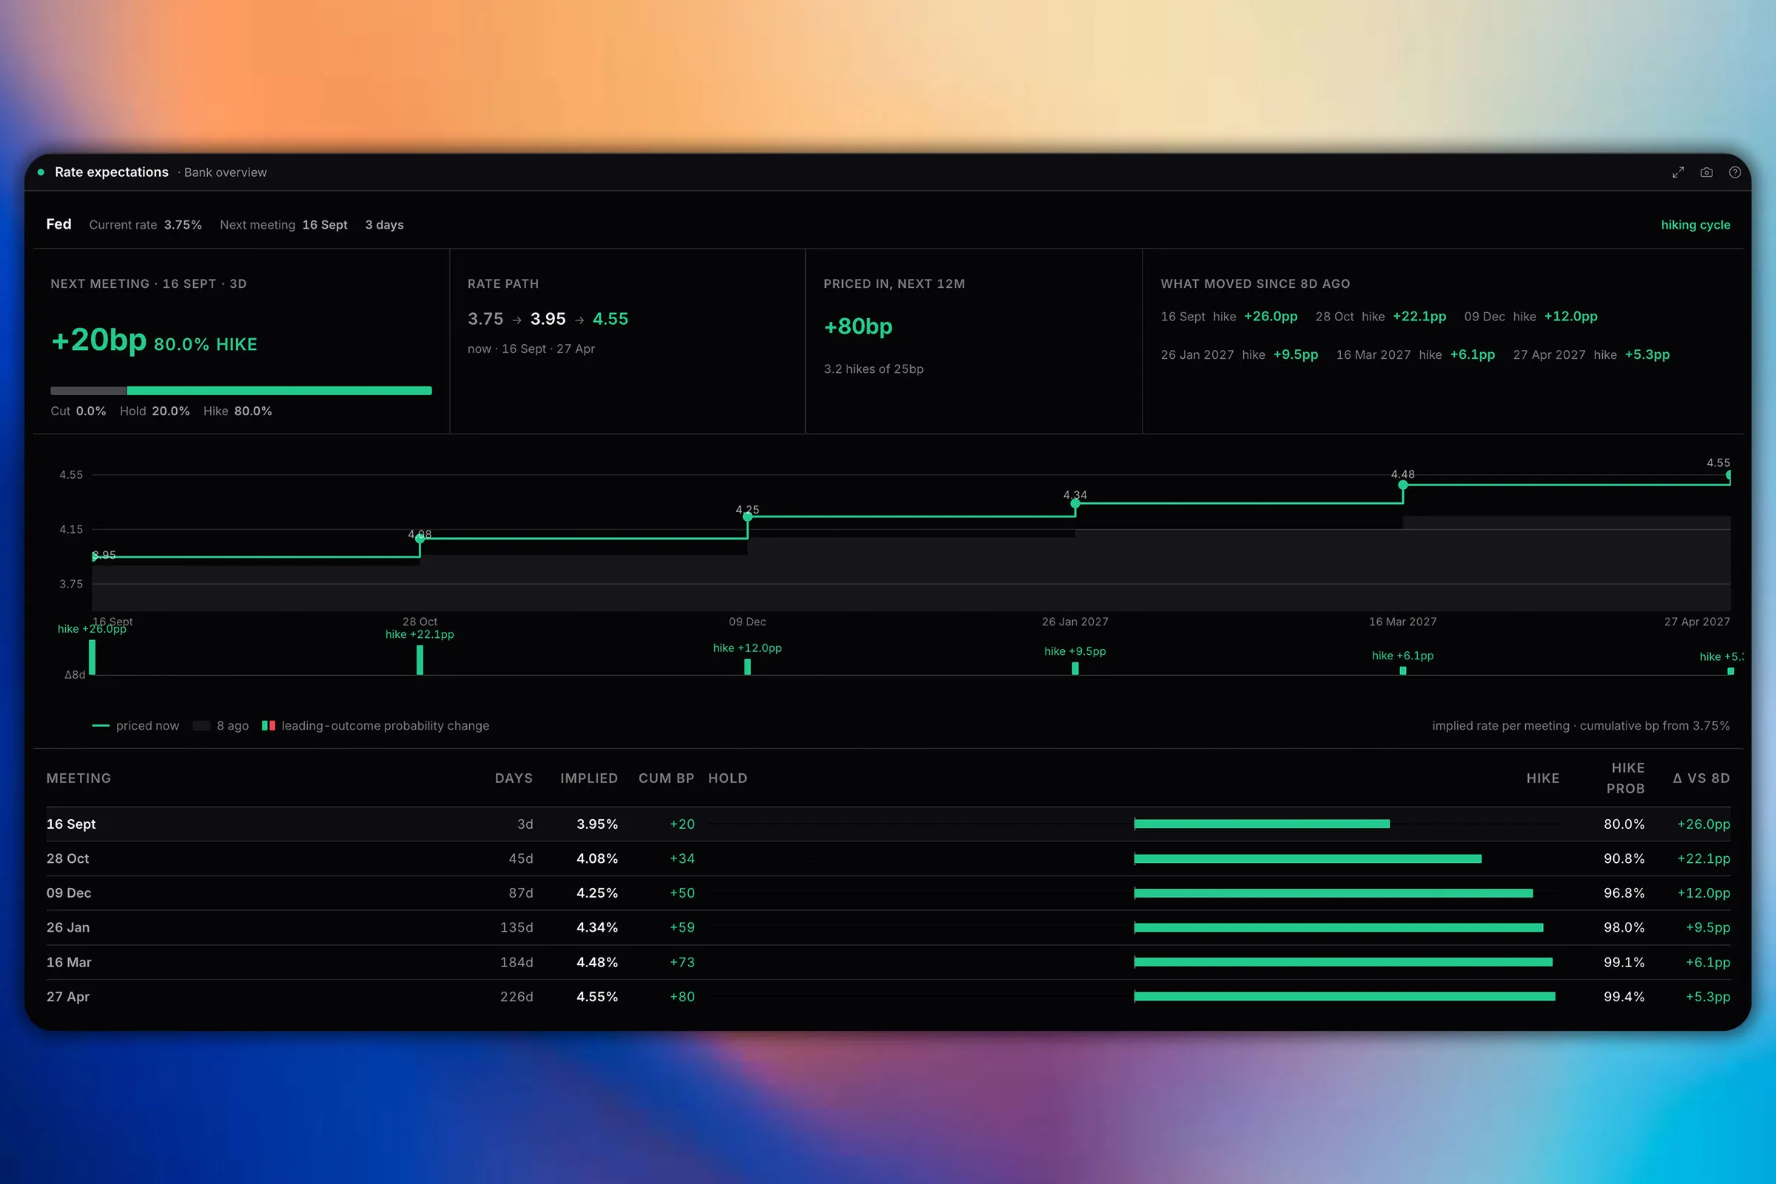
Task: Select the Rate expectations title
Action: [x=112, y=172]
